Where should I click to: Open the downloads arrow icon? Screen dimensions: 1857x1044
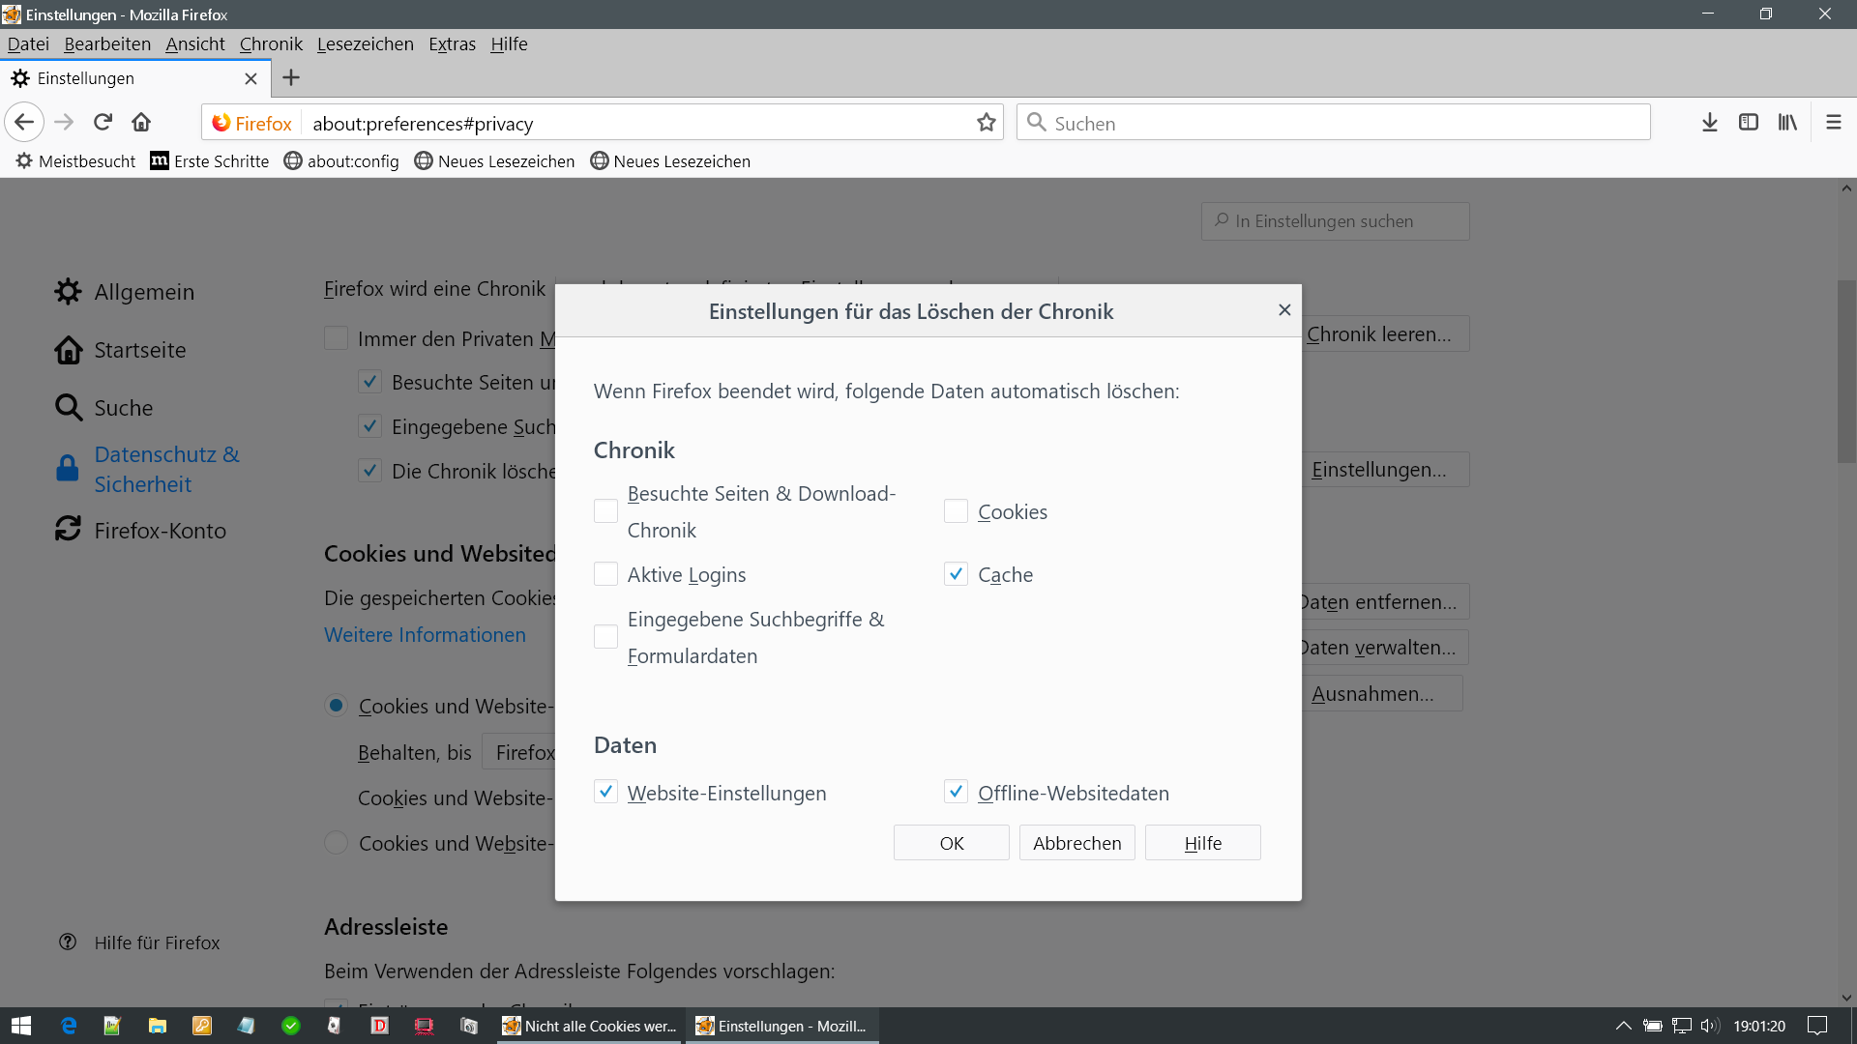(1709, 123)
